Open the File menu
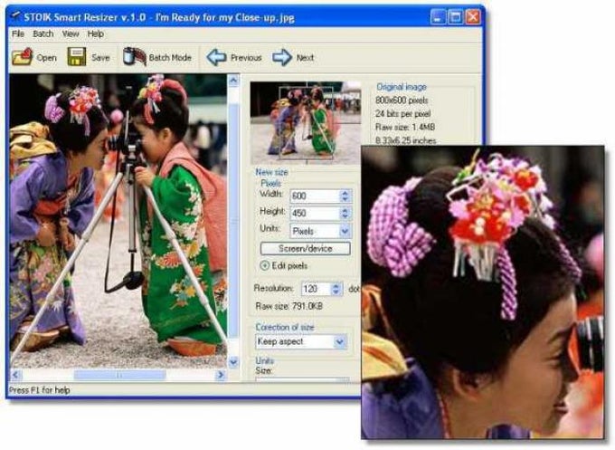 pyautogui.click(x=18, y=34)
